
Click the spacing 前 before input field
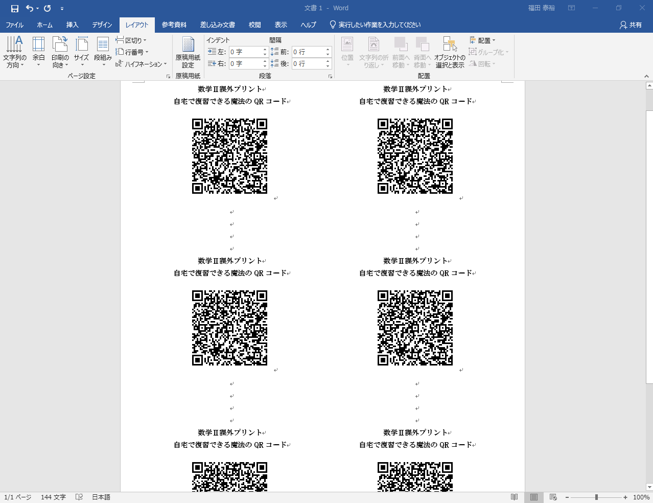308,52
